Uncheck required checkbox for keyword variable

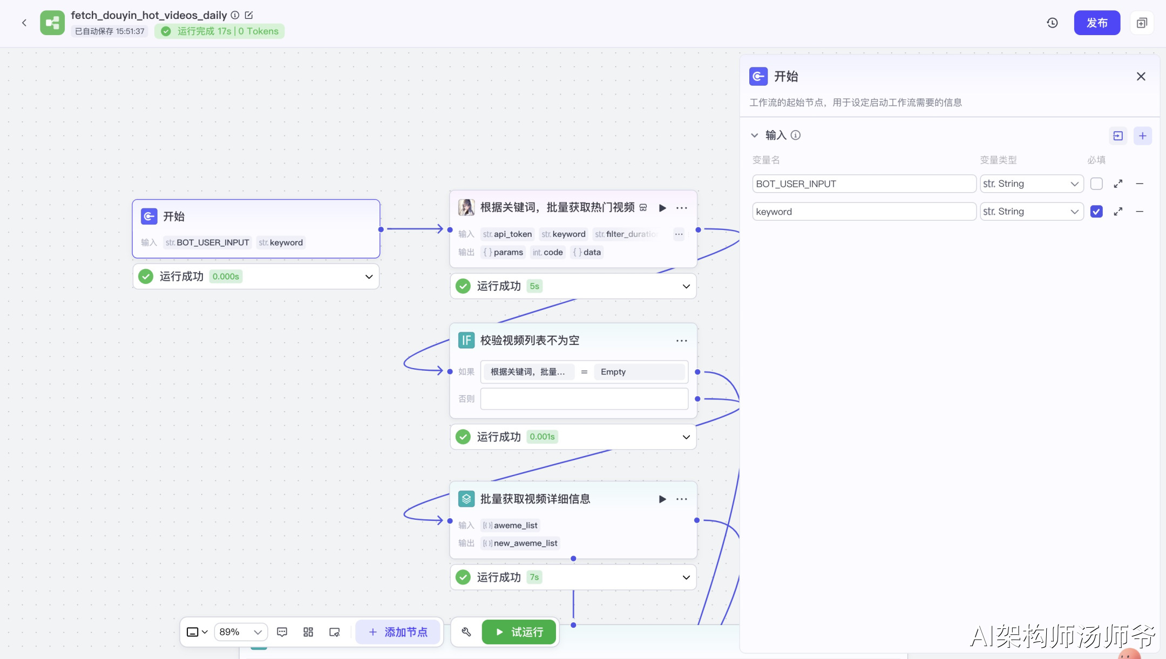[x=1096, y=212]
